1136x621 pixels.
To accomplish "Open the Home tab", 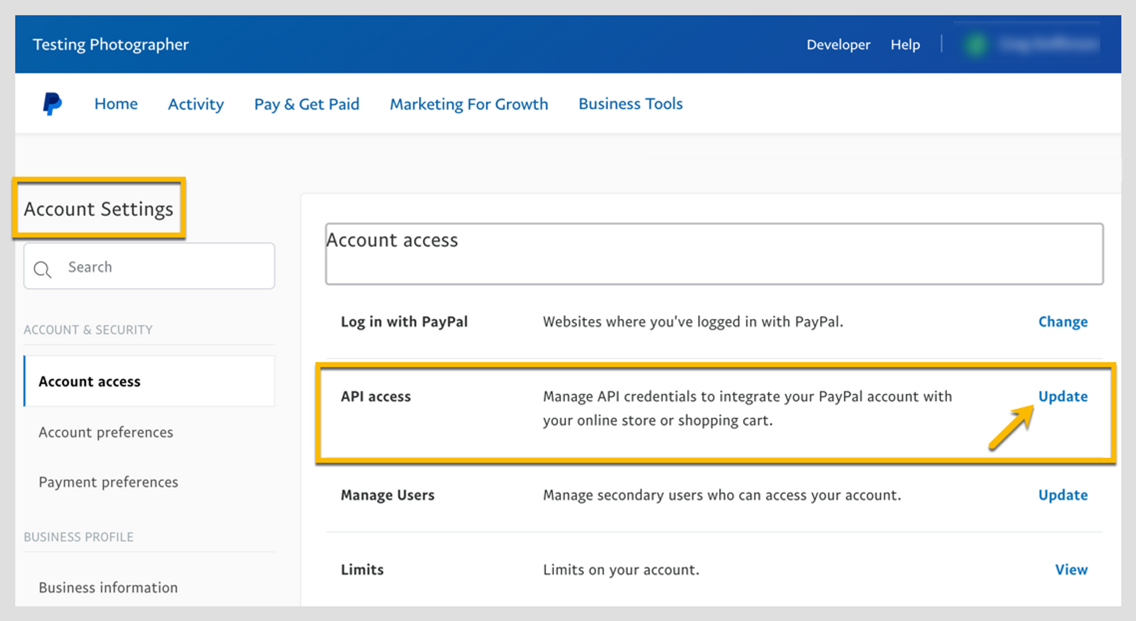I will 116,104.
